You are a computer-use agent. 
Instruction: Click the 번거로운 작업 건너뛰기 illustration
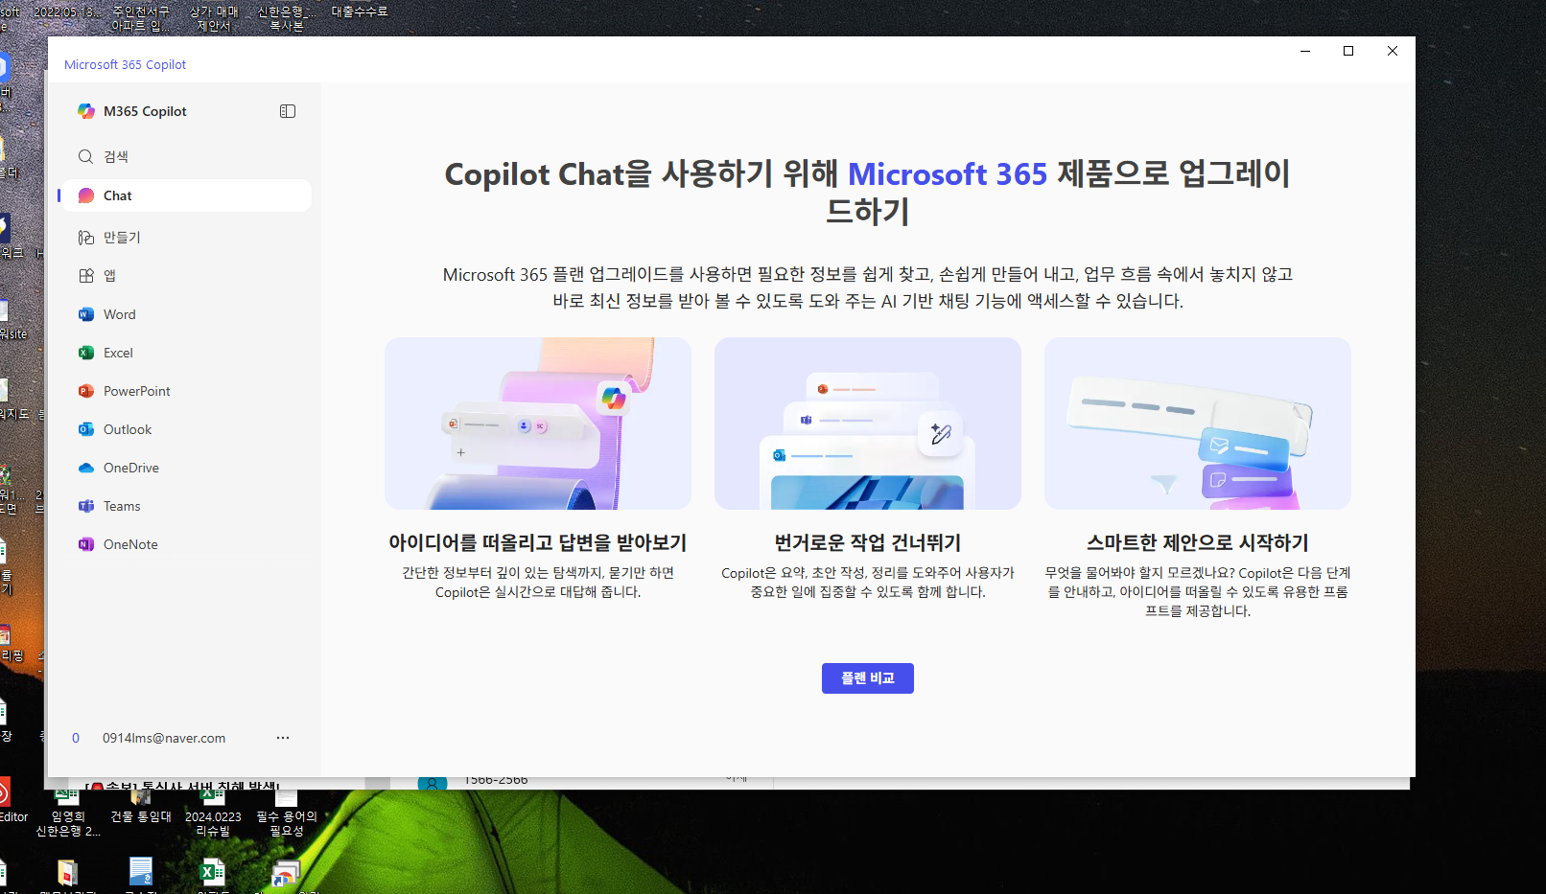[867, 423]
